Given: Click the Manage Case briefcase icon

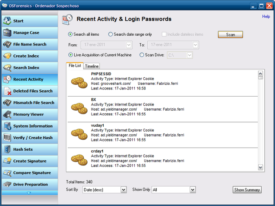Looking at the screenshot, I should [x=7, y=33].
